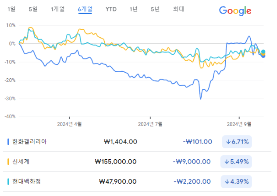
Task: Click the teal end-point dot on chart
Action: [263, 52]
